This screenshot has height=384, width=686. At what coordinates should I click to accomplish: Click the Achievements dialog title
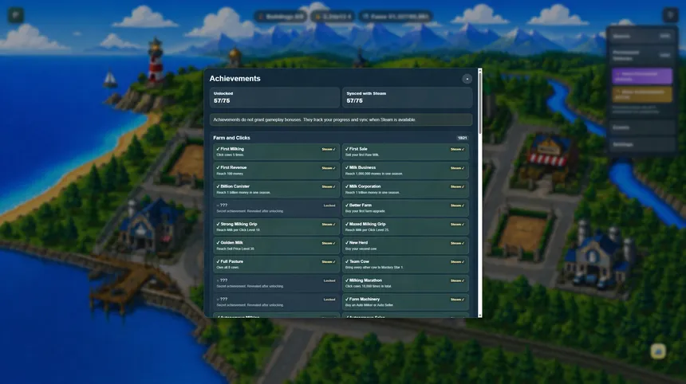click(x=235, y=79)
